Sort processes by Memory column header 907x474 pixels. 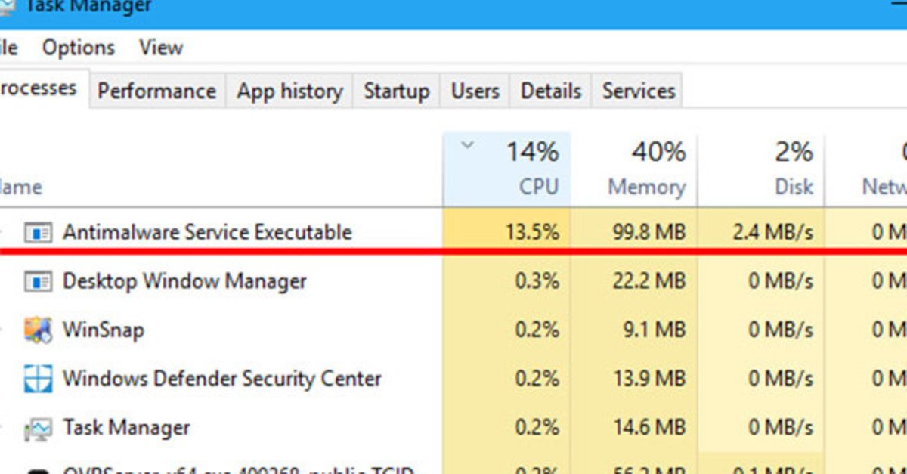(x=646, y=186)
